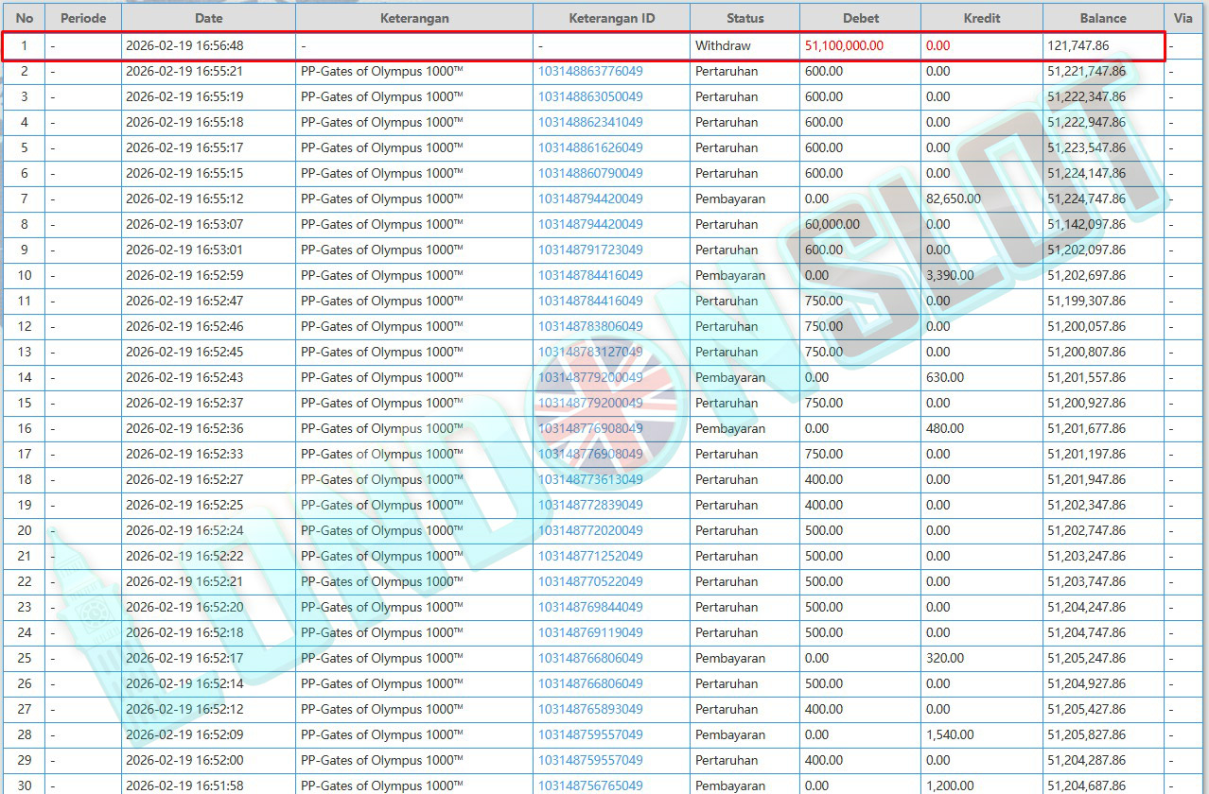Select the 82,650.00 kredit payout cell

tap(954, 198)
